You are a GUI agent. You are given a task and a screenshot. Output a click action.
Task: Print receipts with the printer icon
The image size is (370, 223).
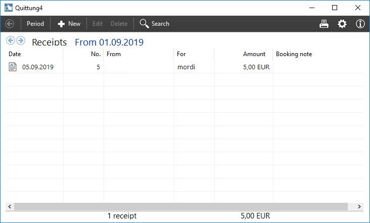tap(323, 24)
